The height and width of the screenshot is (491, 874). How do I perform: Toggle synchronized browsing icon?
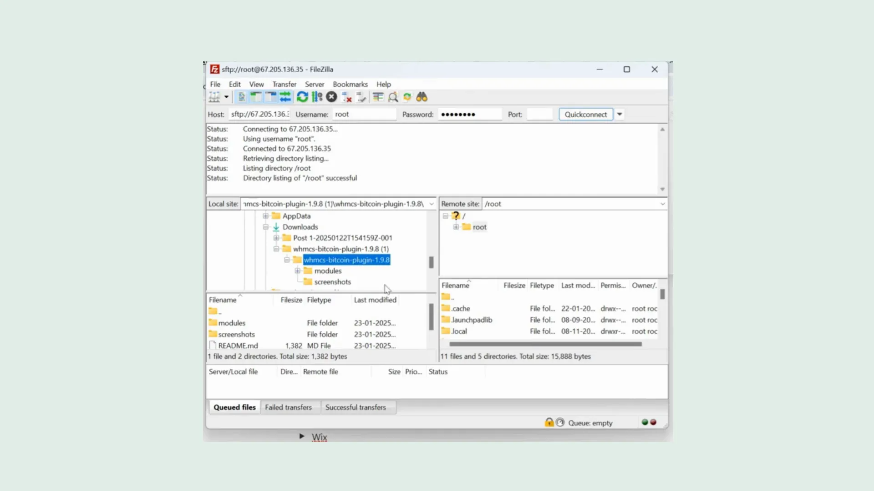click(407, 97)
